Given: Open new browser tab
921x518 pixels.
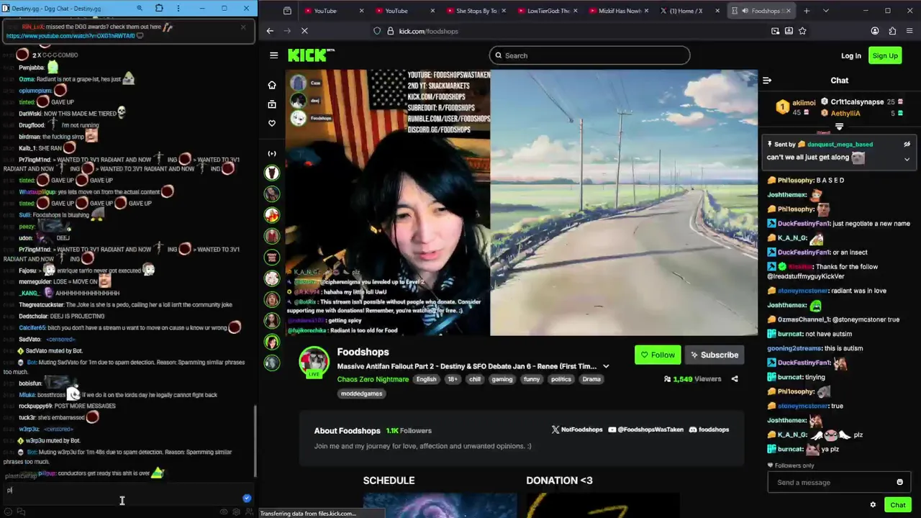Looking at the screenshot, I should [807, 11].
